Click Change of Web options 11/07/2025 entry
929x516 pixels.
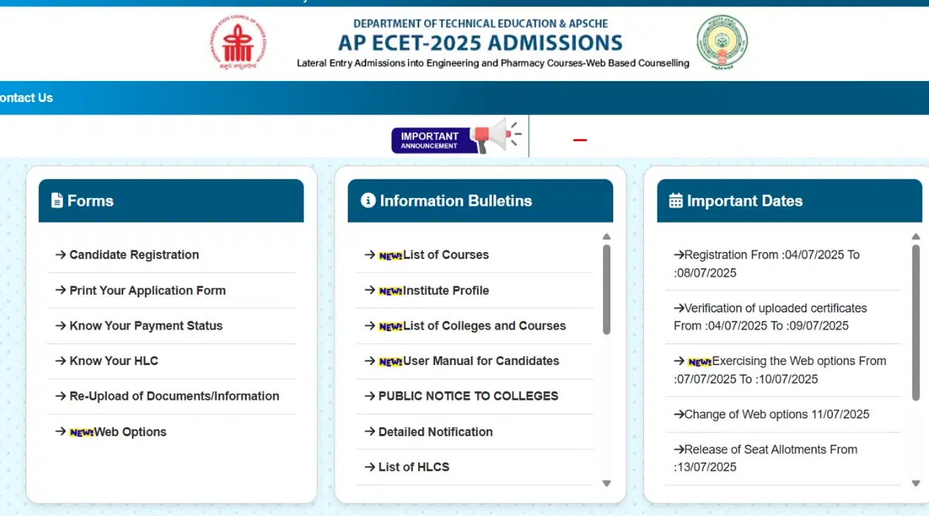(771, 414)
